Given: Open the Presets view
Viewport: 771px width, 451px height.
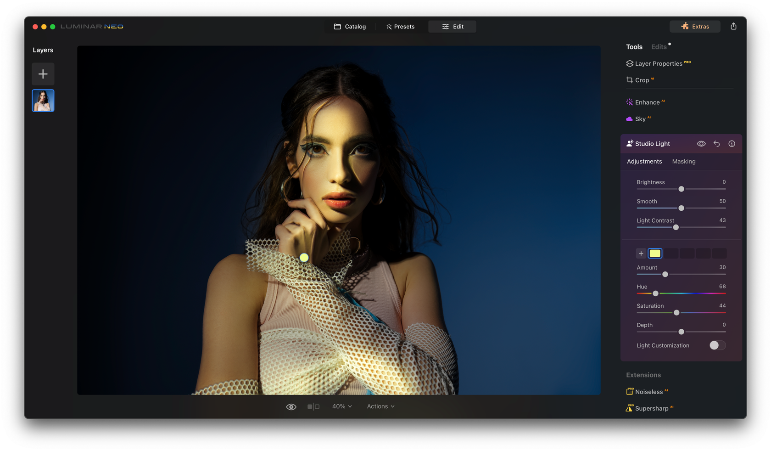Looking at the screenshot, I should 400,26.
